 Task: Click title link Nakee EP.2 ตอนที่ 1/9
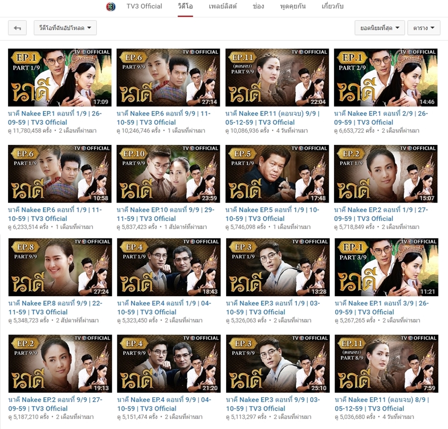(x=381, y=214)
